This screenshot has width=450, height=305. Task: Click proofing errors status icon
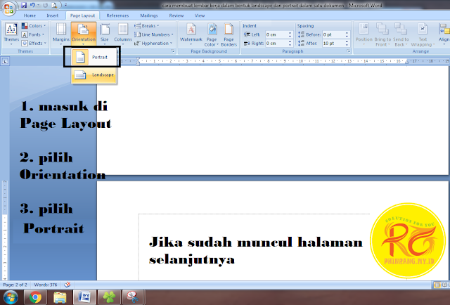click(67, 285)
